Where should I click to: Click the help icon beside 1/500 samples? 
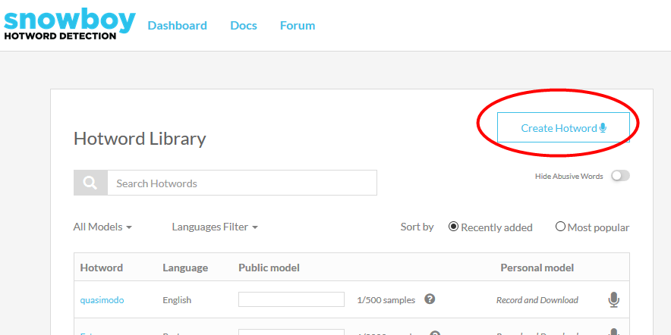[430, 299]
